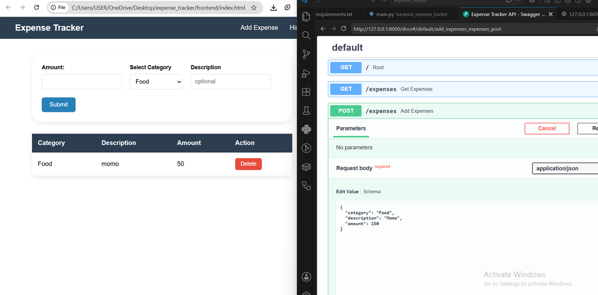
Task: Click the icon right of Chrome's downloads
Action: (288, 8)
